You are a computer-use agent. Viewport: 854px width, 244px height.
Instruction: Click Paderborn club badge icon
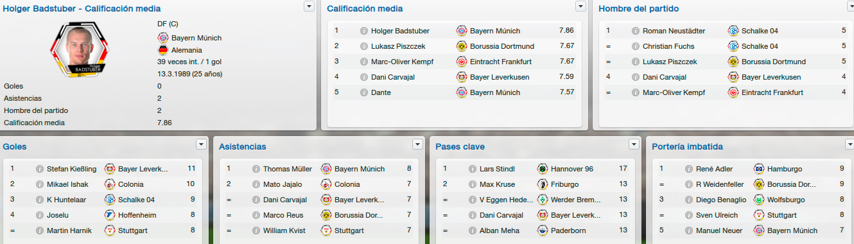point(543,231)
